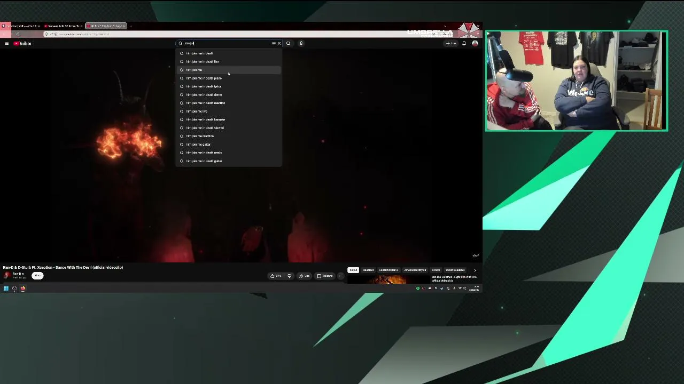Show more filter chips with right arrow
Screen dimensions: 684x384
[475, 270]
